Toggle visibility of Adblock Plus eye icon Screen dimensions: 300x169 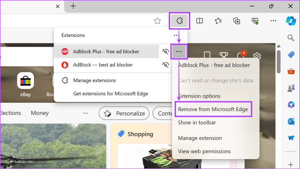point(166,51)
